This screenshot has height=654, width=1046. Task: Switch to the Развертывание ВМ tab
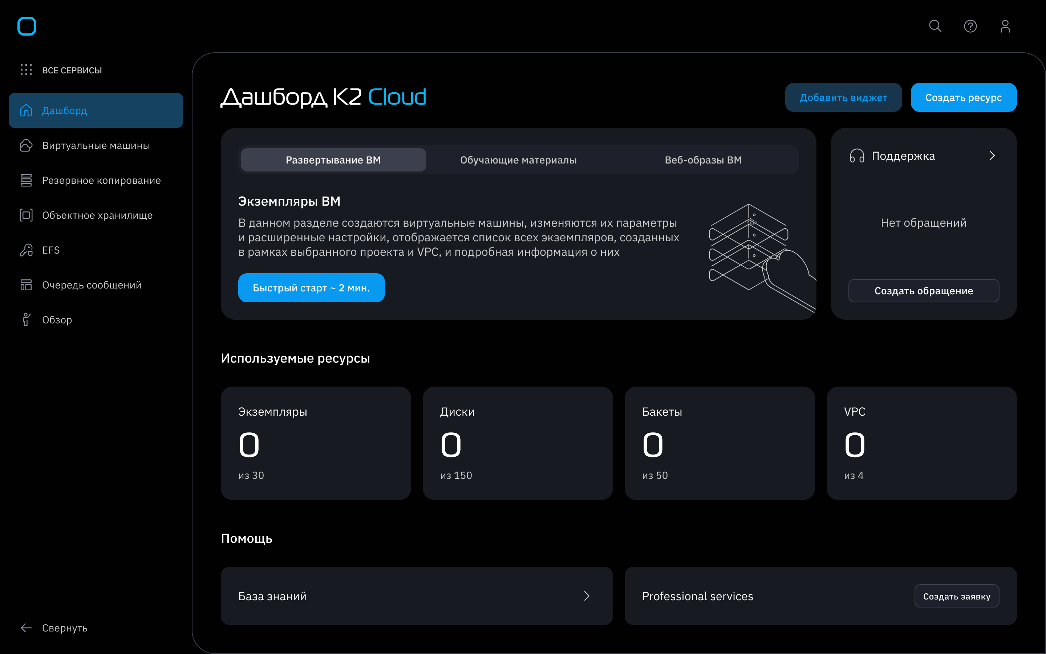pos(333,160)
